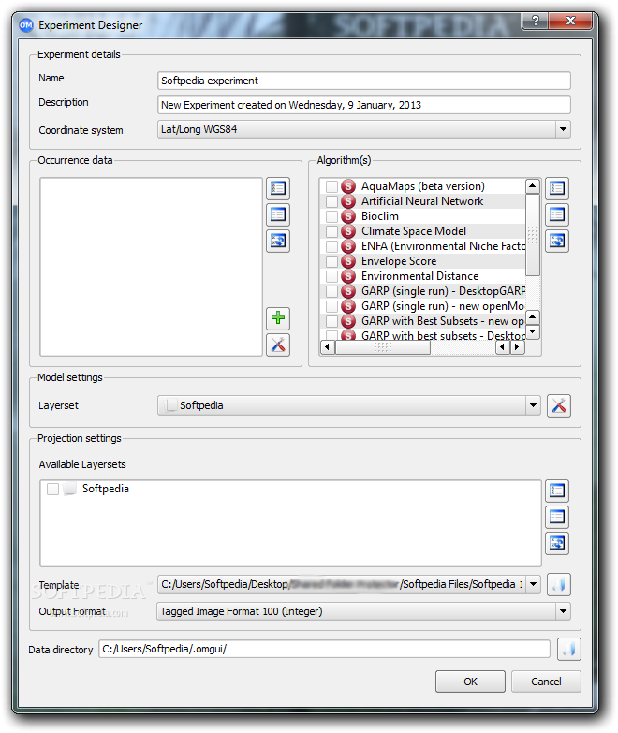Check Environmental Distance algorithm
The image size is (618, 733).
331,276
